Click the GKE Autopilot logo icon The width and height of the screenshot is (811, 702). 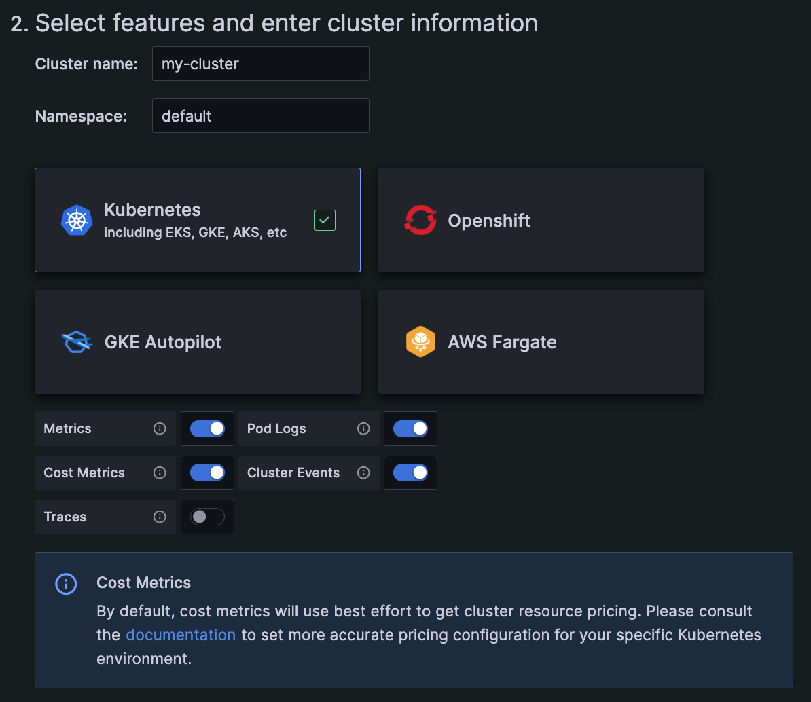pyautogui.click(x=77, y=342)
